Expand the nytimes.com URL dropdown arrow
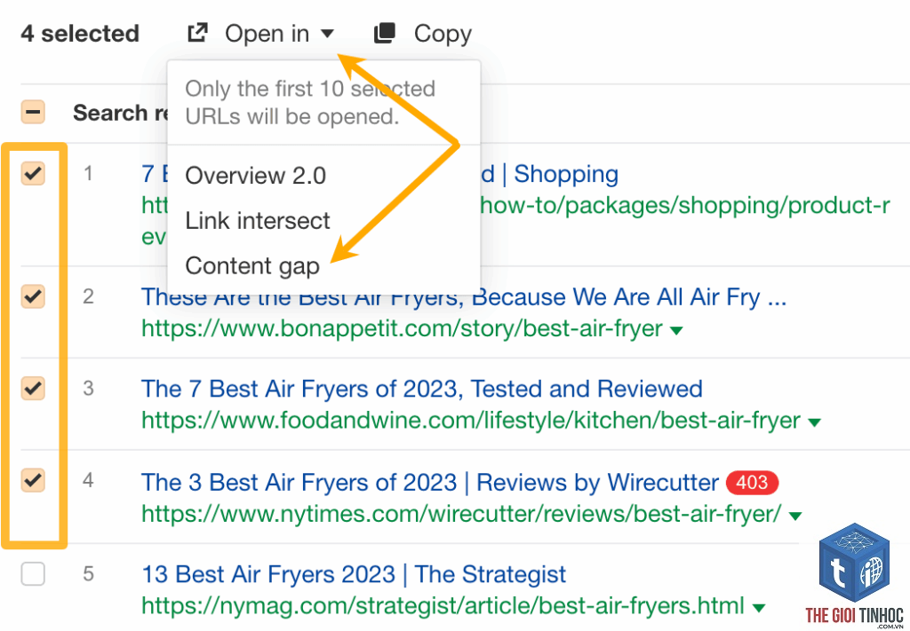 [795, 515]
